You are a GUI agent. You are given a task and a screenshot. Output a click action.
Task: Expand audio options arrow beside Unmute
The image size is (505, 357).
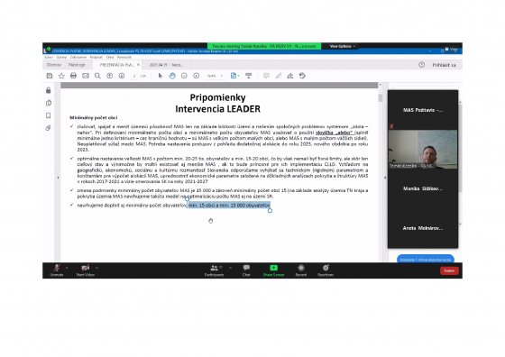point(67,268)
